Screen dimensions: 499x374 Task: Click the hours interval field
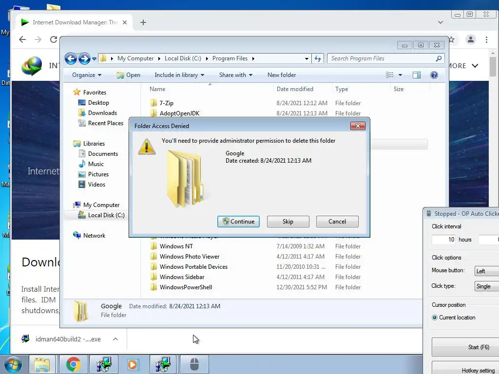[443, 240]
